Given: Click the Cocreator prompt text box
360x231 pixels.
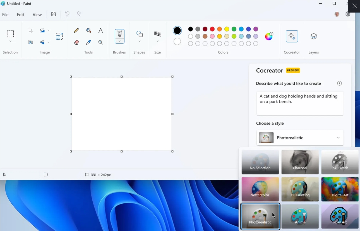Looking at the screenshot, I should (300, 103).
